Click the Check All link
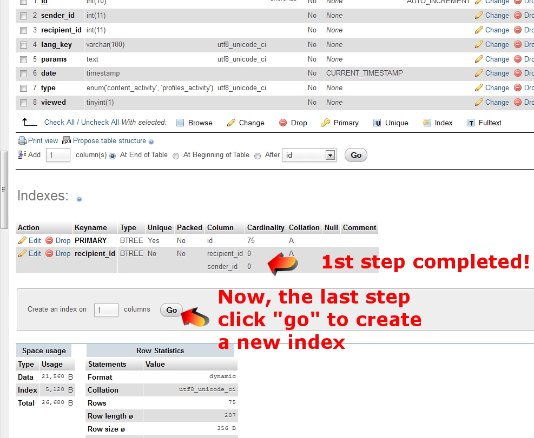The width and height of the screenshot is (534, 438). 60,123
